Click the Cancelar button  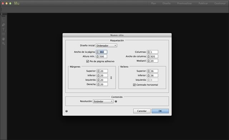142,111
